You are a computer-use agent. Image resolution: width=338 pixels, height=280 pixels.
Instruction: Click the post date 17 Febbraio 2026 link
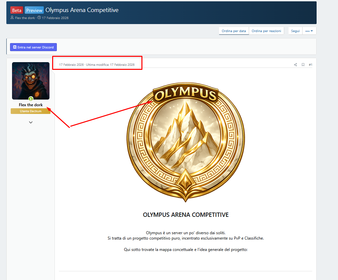[71, 64]
